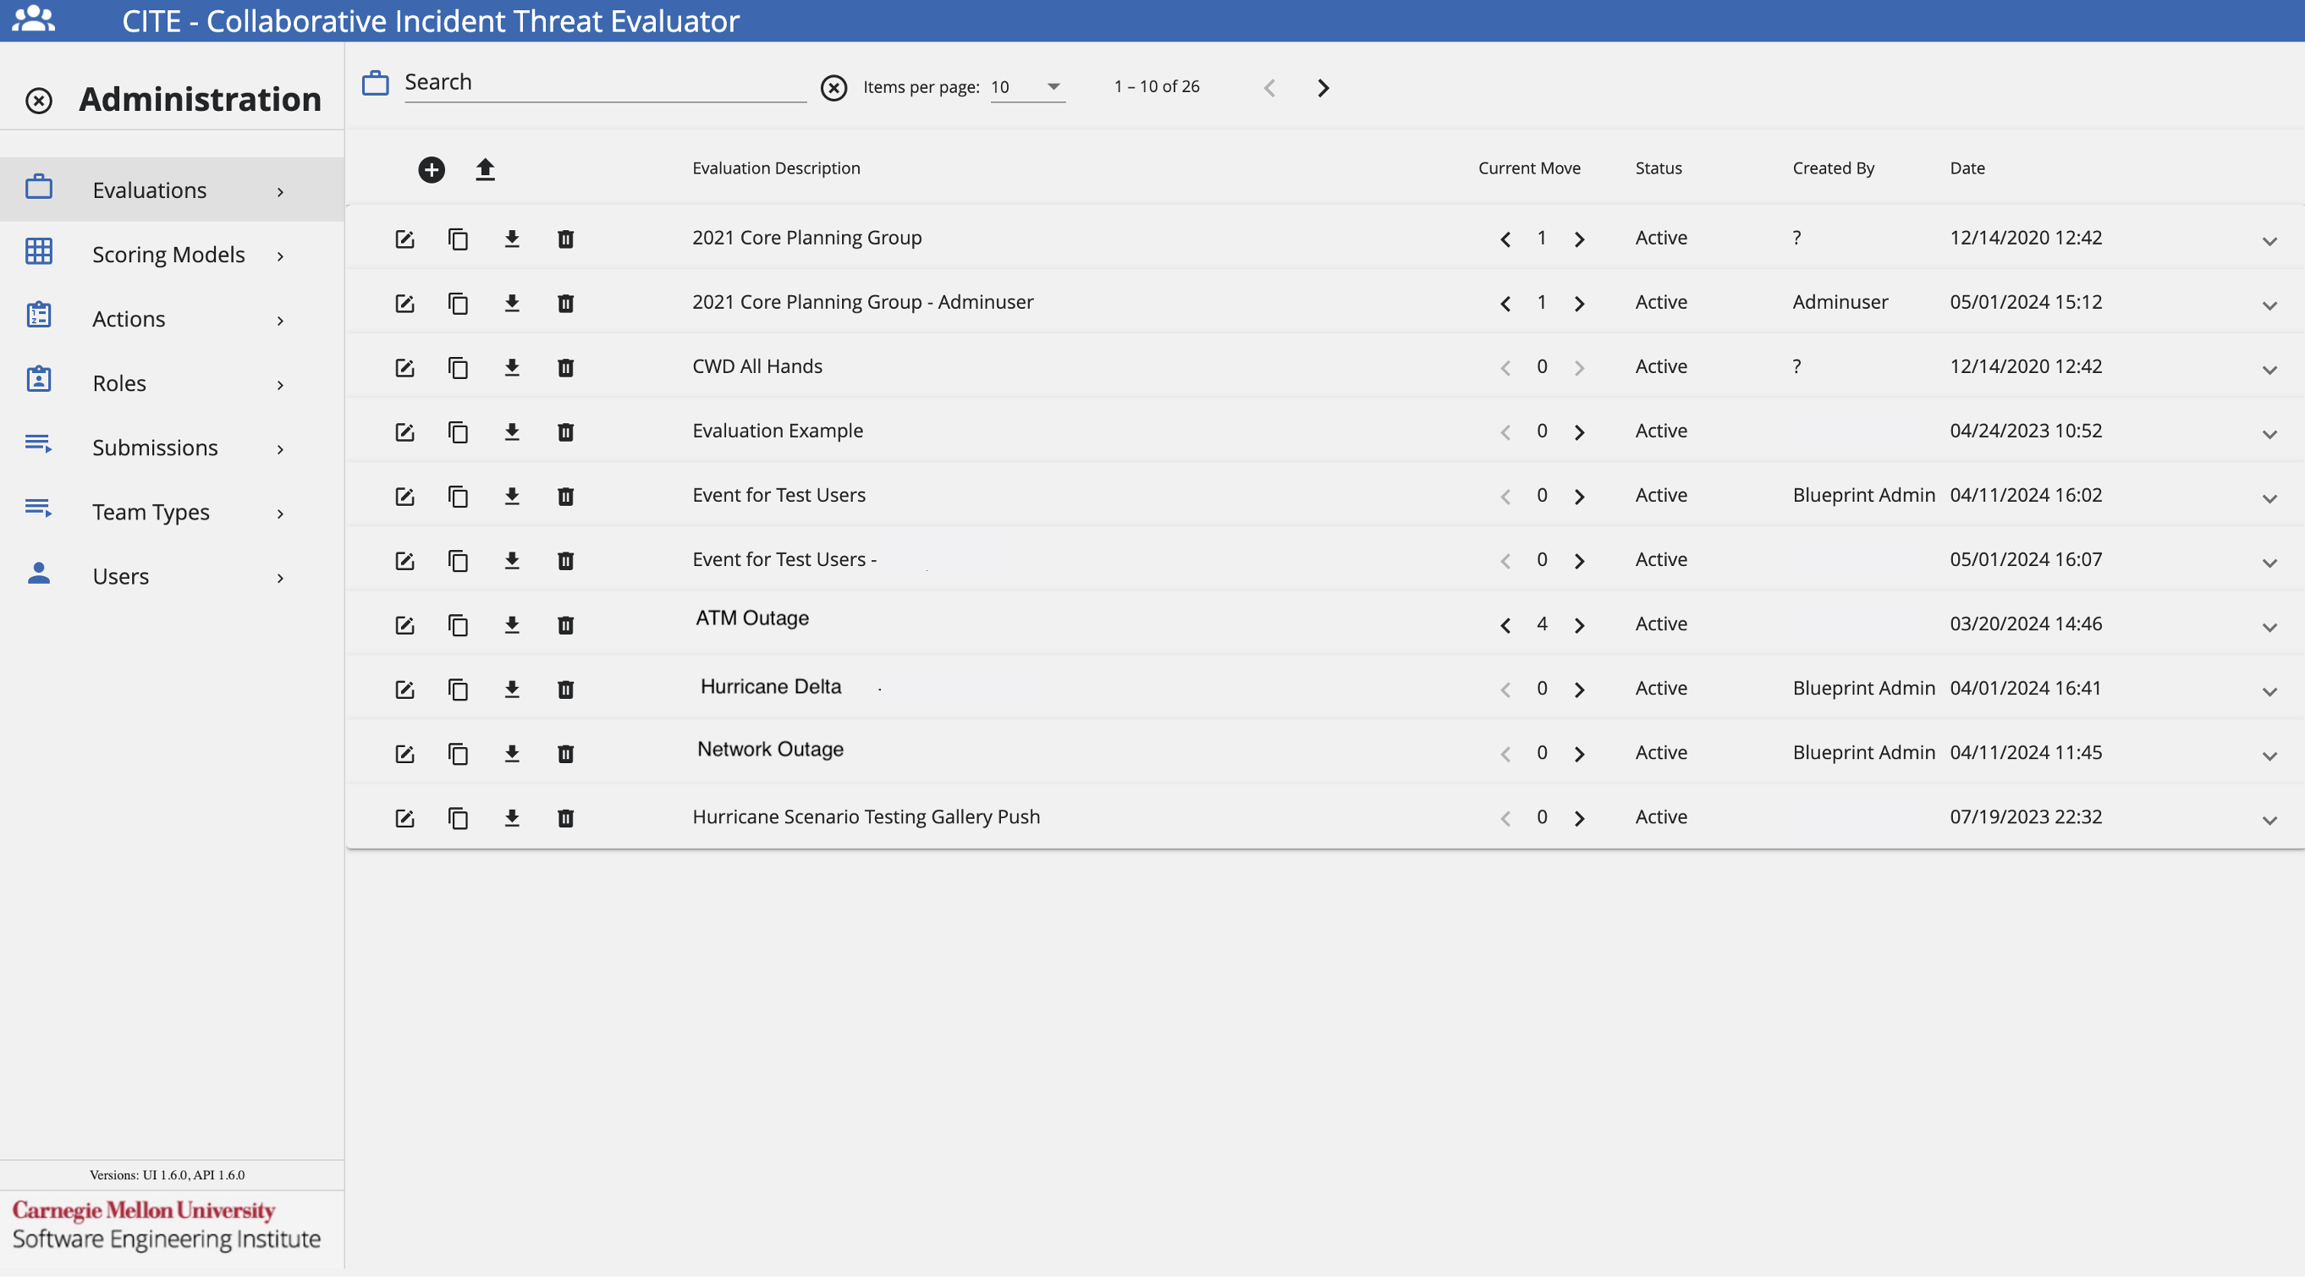Expand the Event for Test Users row
The image size is (2305, 1286).
coord(2269,498)
